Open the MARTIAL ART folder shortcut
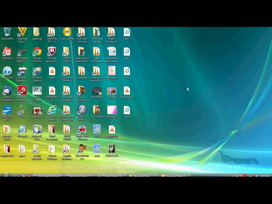The width and height of the screenshot is (272, 204). pos(52,35)
